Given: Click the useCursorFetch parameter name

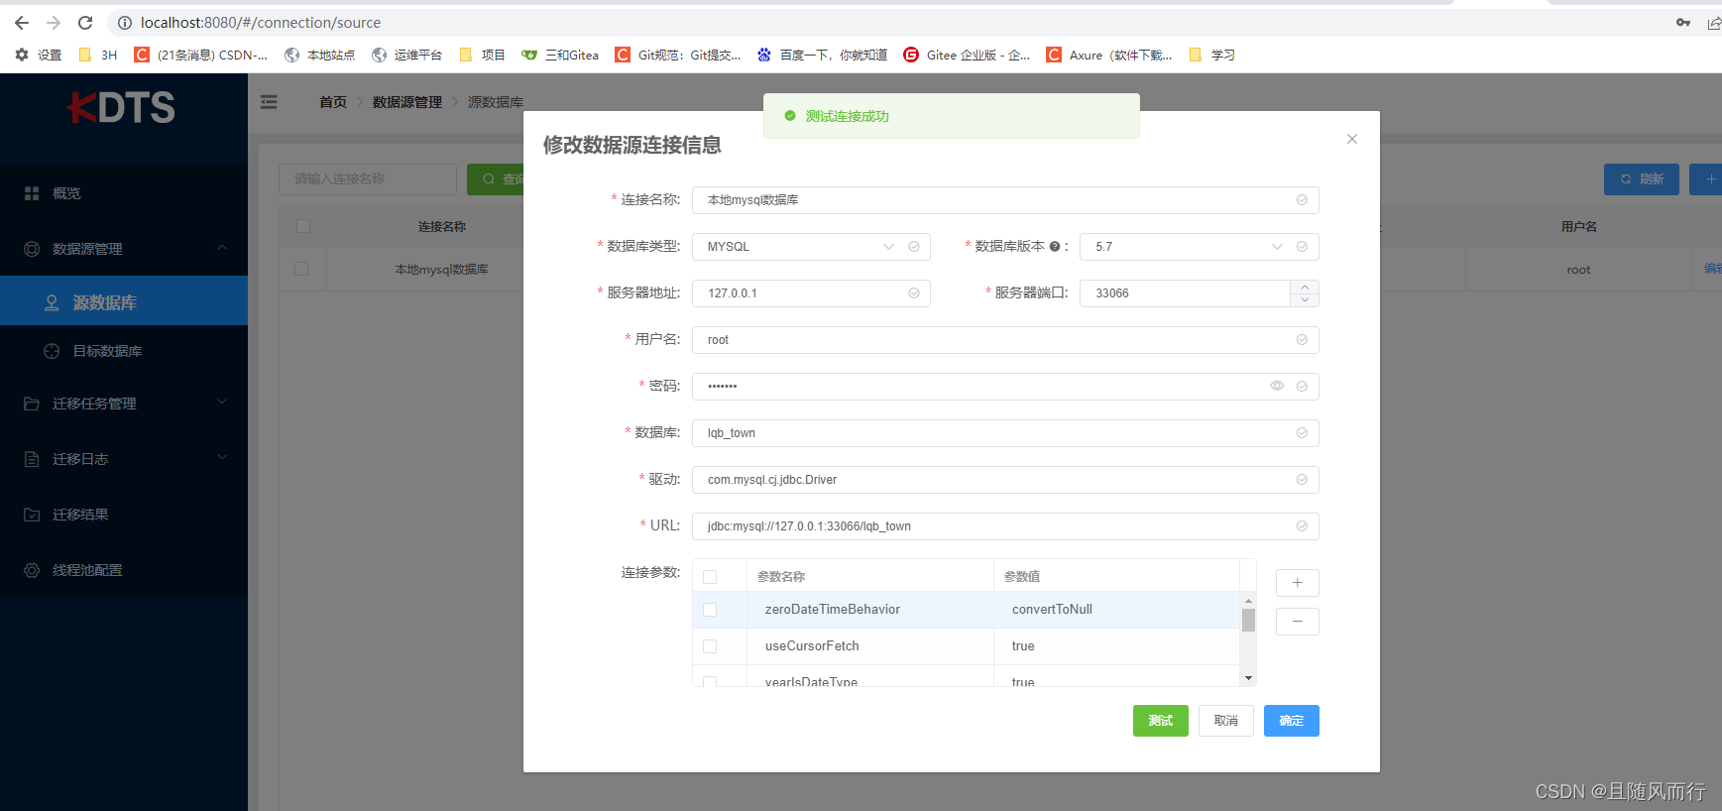Looking at the screenshot, I should click(x=812, y=646).
